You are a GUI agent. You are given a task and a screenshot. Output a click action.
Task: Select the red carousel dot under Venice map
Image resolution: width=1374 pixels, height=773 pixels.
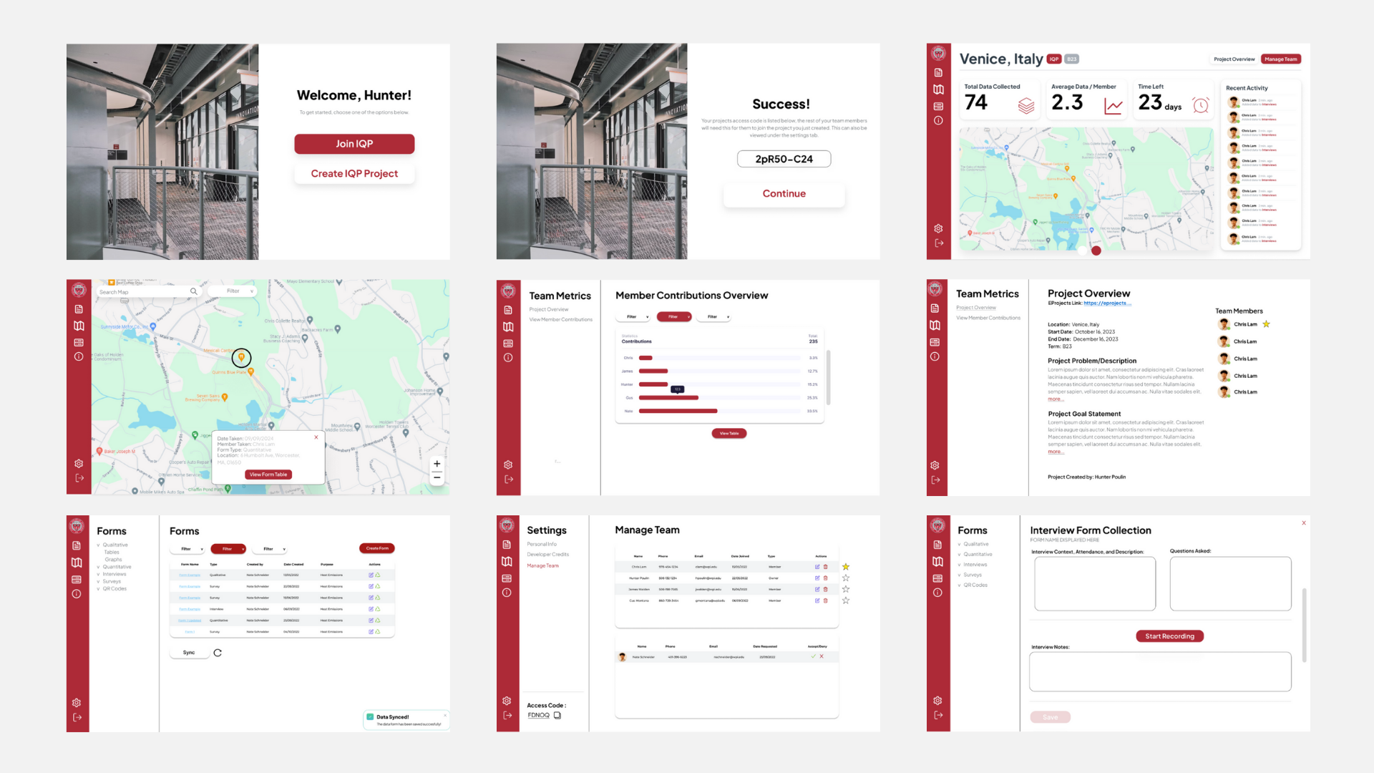coord(1096,251)
